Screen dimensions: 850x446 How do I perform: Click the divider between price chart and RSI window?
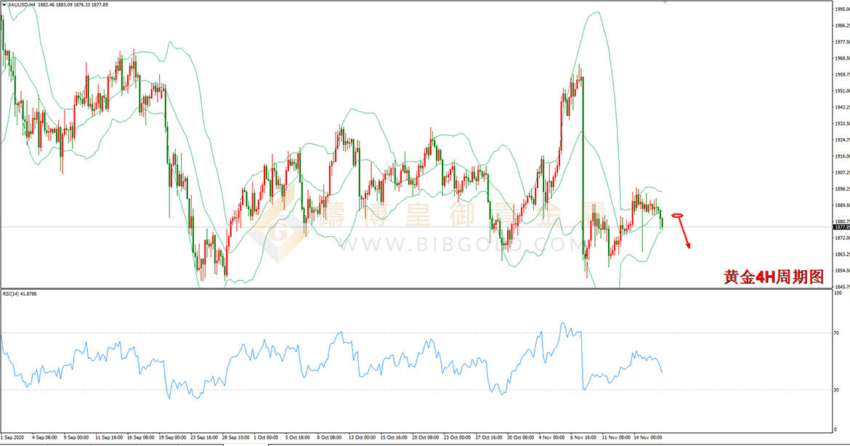point(416,289)
